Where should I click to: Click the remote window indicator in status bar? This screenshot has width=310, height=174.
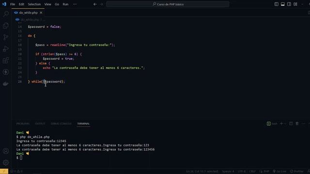(x=4, y=171)
